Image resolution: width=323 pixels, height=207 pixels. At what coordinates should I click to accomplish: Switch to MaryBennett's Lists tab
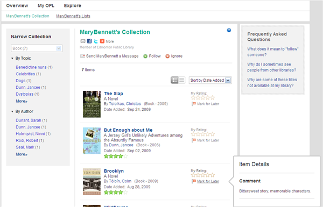coord(73,16)
